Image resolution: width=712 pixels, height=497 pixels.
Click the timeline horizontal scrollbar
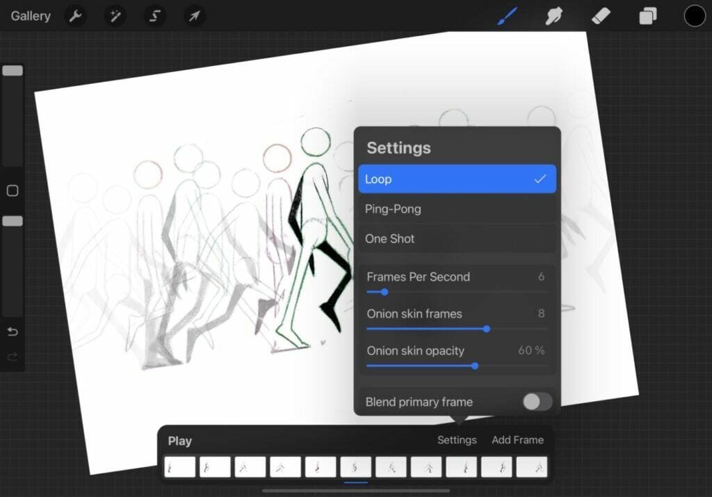click(x=356, y=491)
